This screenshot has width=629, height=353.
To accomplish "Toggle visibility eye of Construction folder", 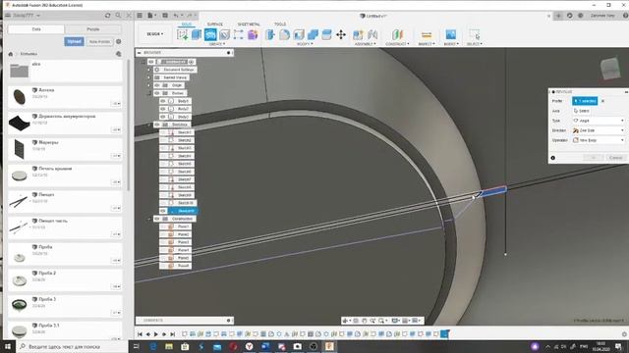I will tap(157, 219).
